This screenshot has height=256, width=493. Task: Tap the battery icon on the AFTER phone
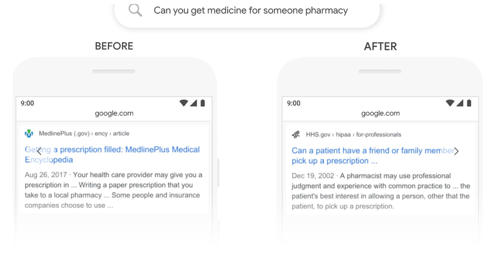[469, 103]
